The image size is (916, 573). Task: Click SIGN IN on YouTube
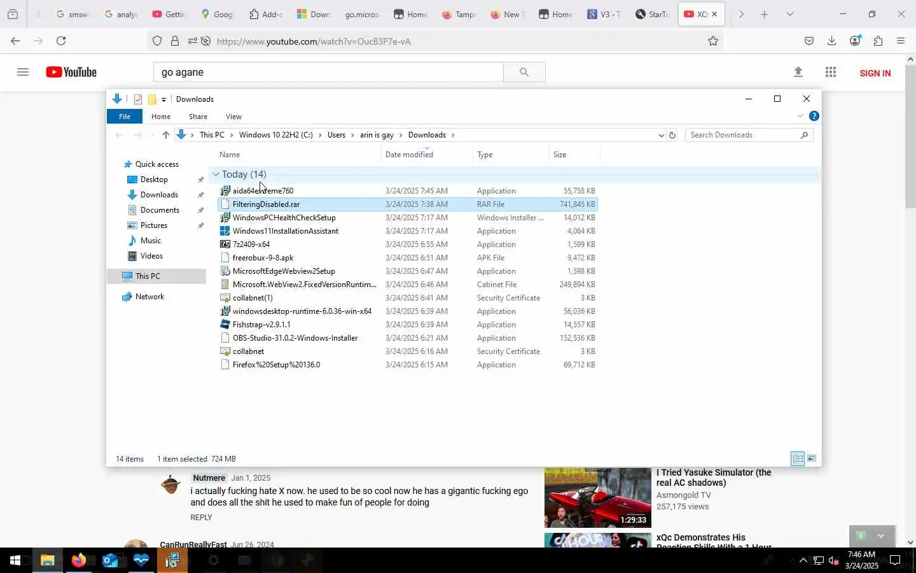click(875, 73)
